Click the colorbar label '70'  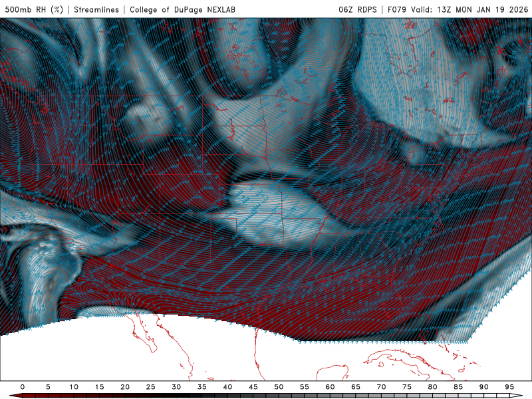(x=381, y=387)
